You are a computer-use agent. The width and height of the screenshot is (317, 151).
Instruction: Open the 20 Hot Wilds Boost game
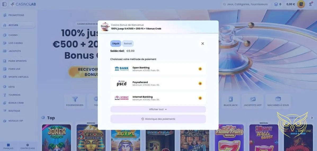(264, 138)
